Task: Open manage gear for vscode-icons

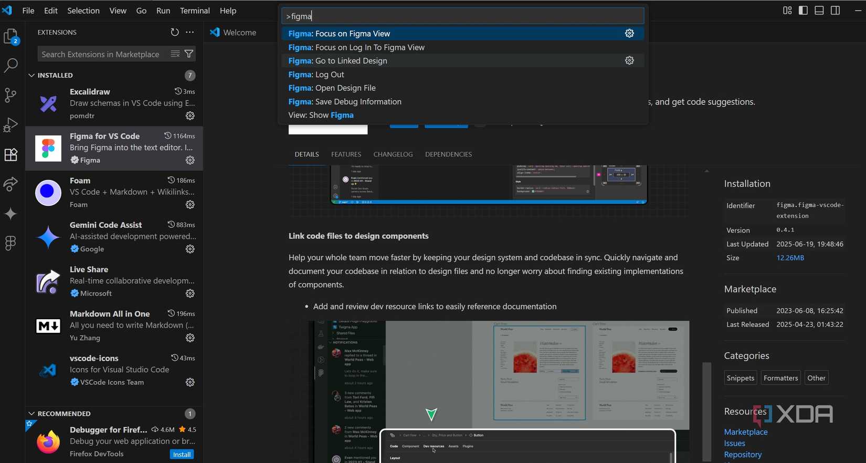Action: pyautogui.click(x=191, y=382)
